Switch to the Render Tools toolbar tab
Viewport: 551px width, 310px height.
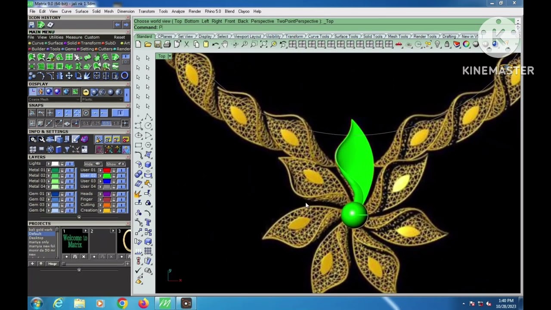[425, 37]
